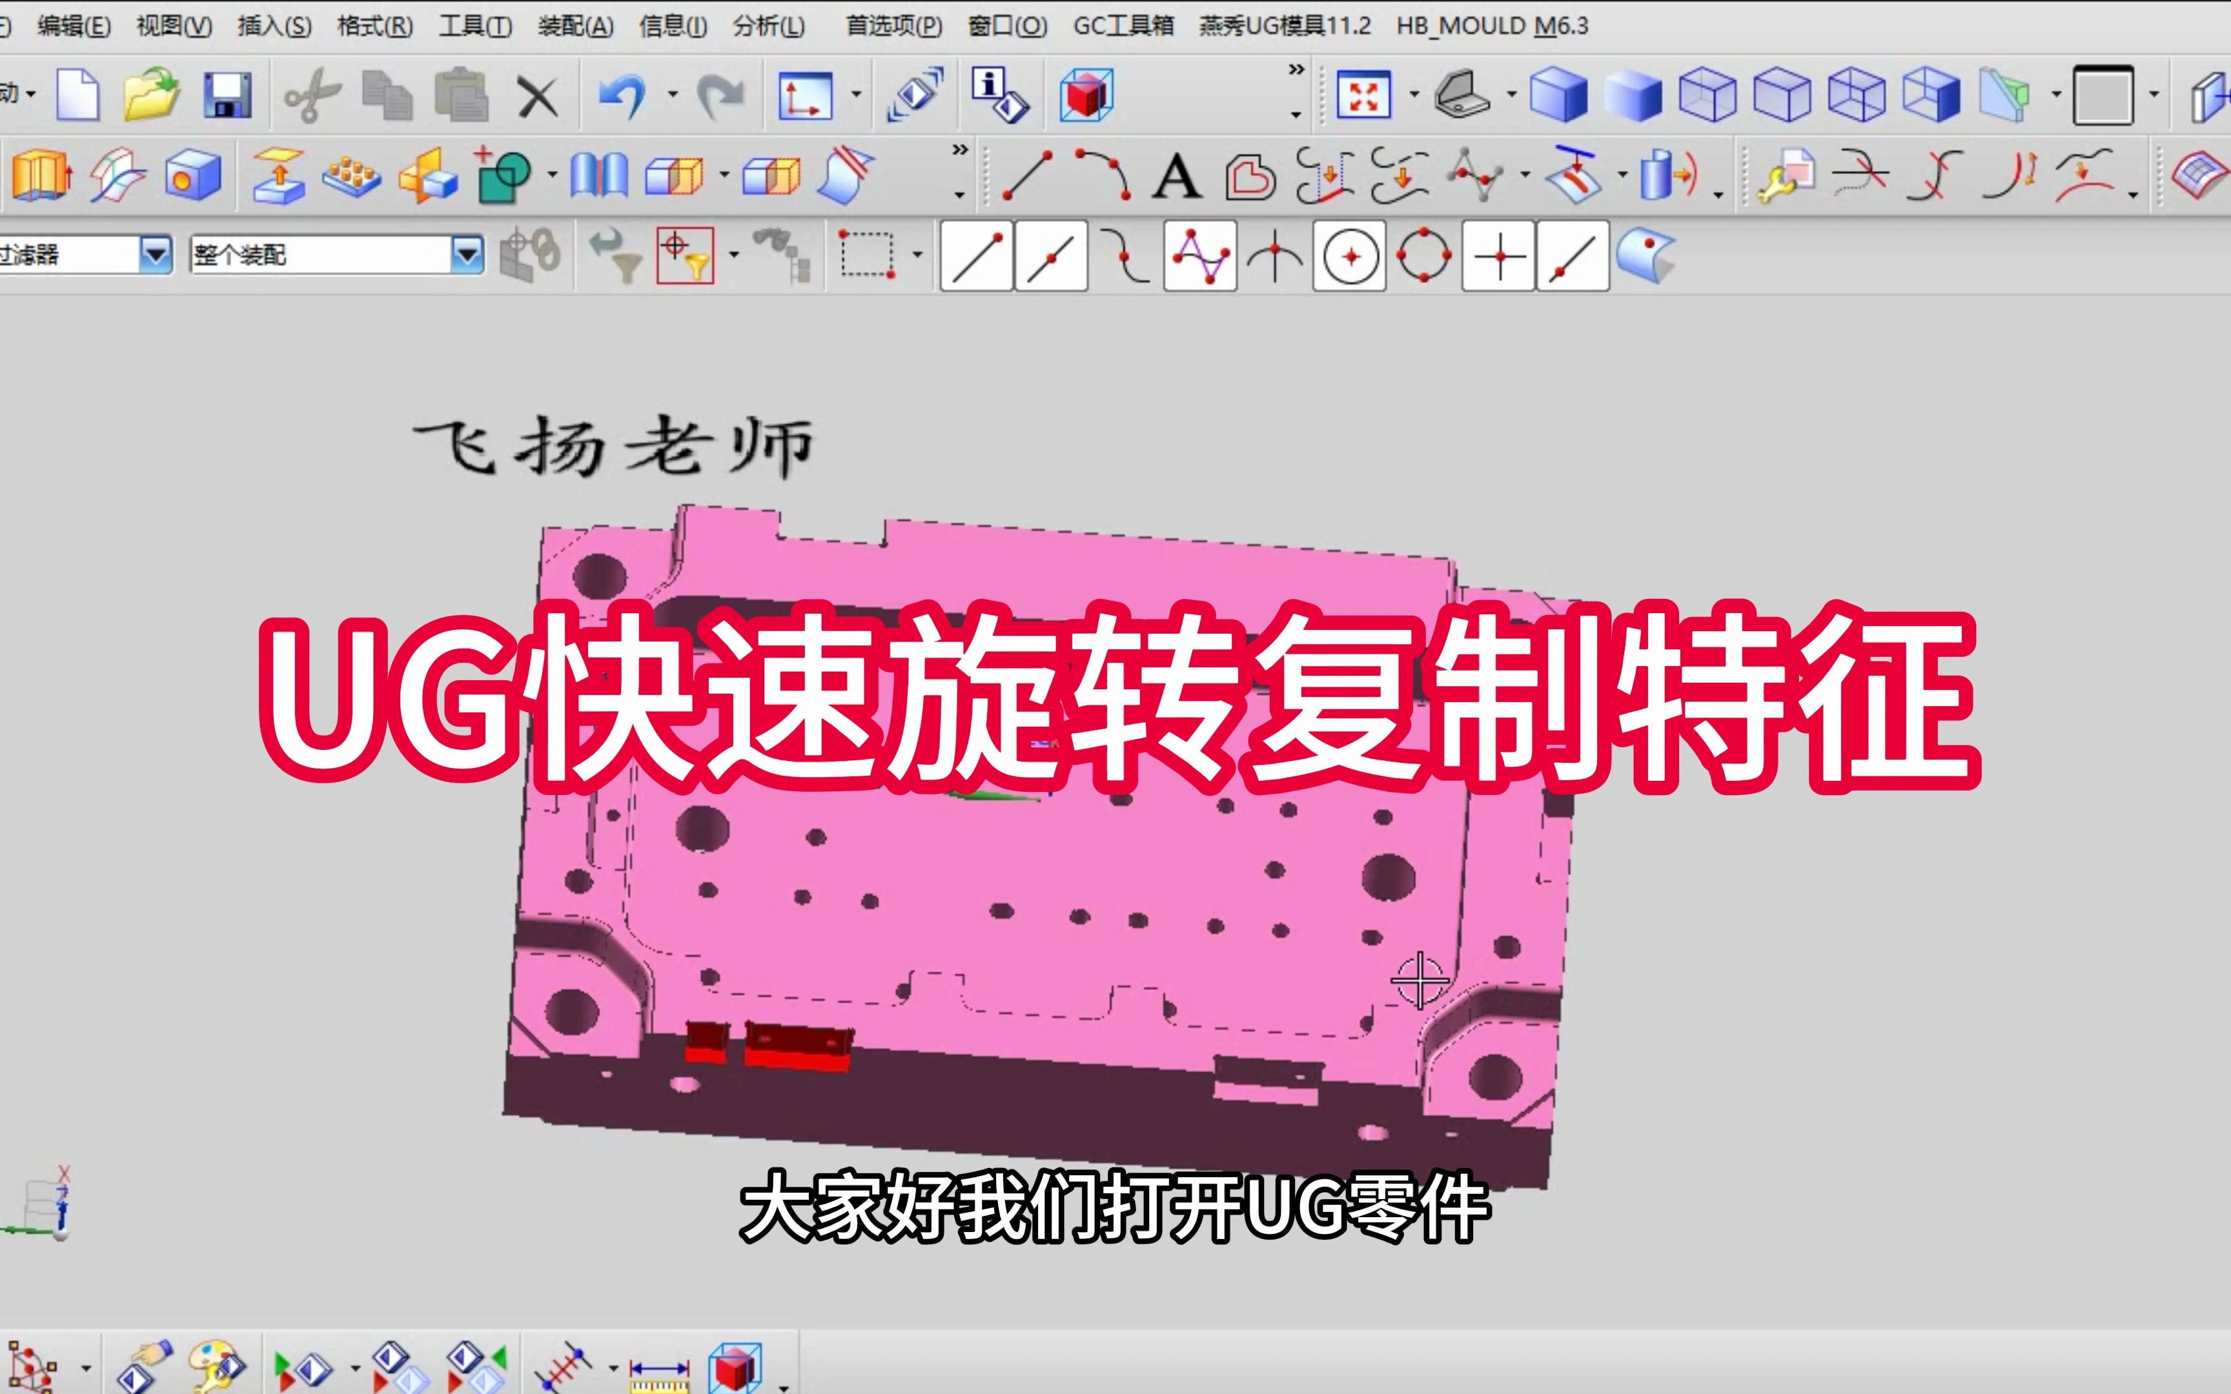This screenshot has height=1394, width=2231.
Task: Open the 窗口(O) menu
Action: [x=1008, y=26]
